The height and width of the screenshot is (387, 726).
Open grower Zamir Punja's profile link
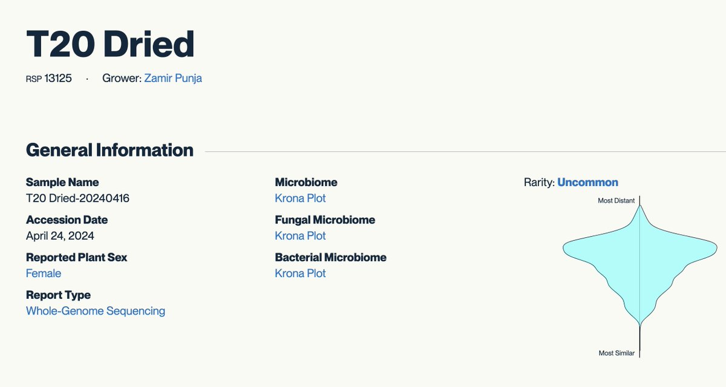point(173,78)
